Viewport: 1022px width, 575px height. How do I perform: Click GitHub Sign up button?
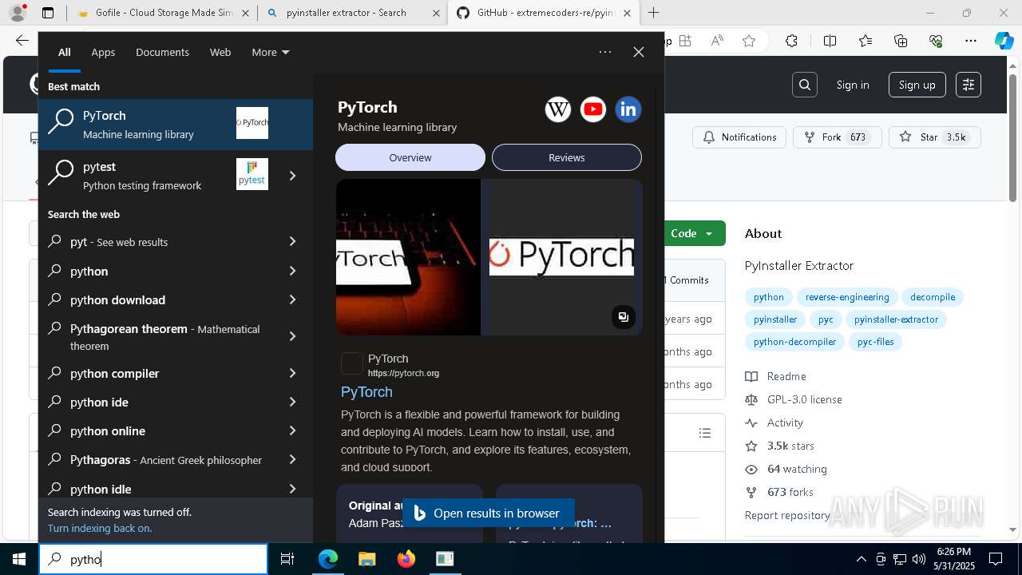pos(917,85)
